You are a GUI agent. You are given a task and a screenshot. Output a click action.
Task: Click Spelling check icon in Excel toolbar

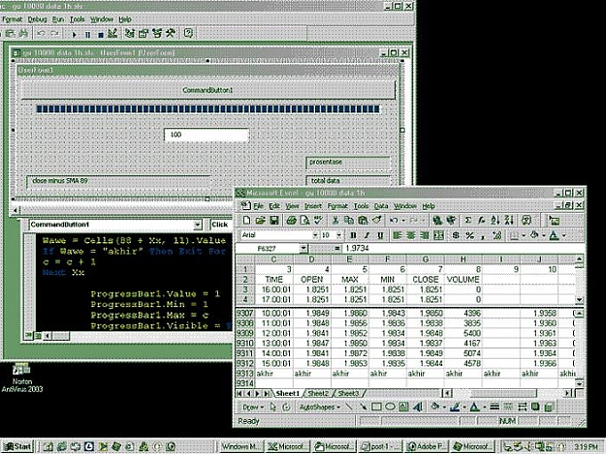coord(318,221)
